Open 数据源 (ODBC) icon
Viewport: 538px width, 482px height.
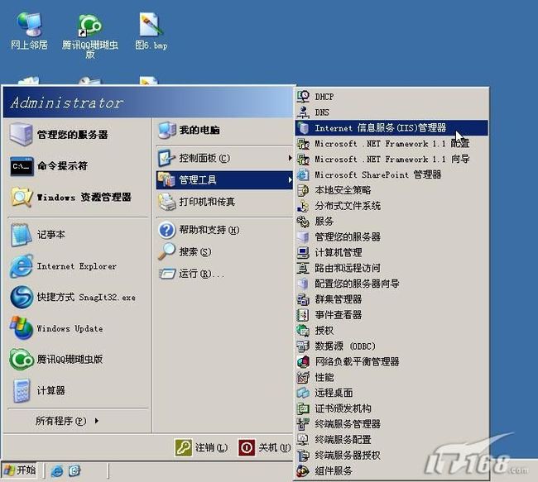coord(303,346)
